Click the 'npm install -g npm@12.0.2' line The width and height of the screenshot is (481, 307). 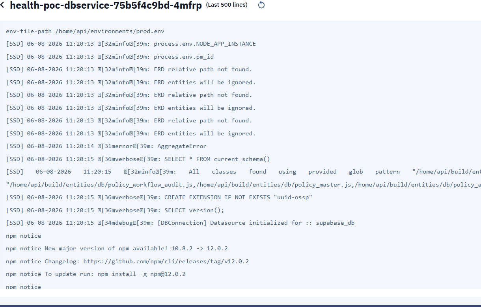tap(96, 274)
